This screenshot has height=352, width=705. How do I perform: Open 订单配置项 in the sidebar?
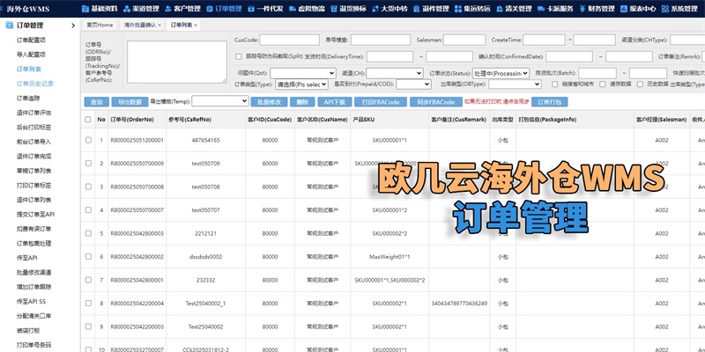[x=32, y=40]
